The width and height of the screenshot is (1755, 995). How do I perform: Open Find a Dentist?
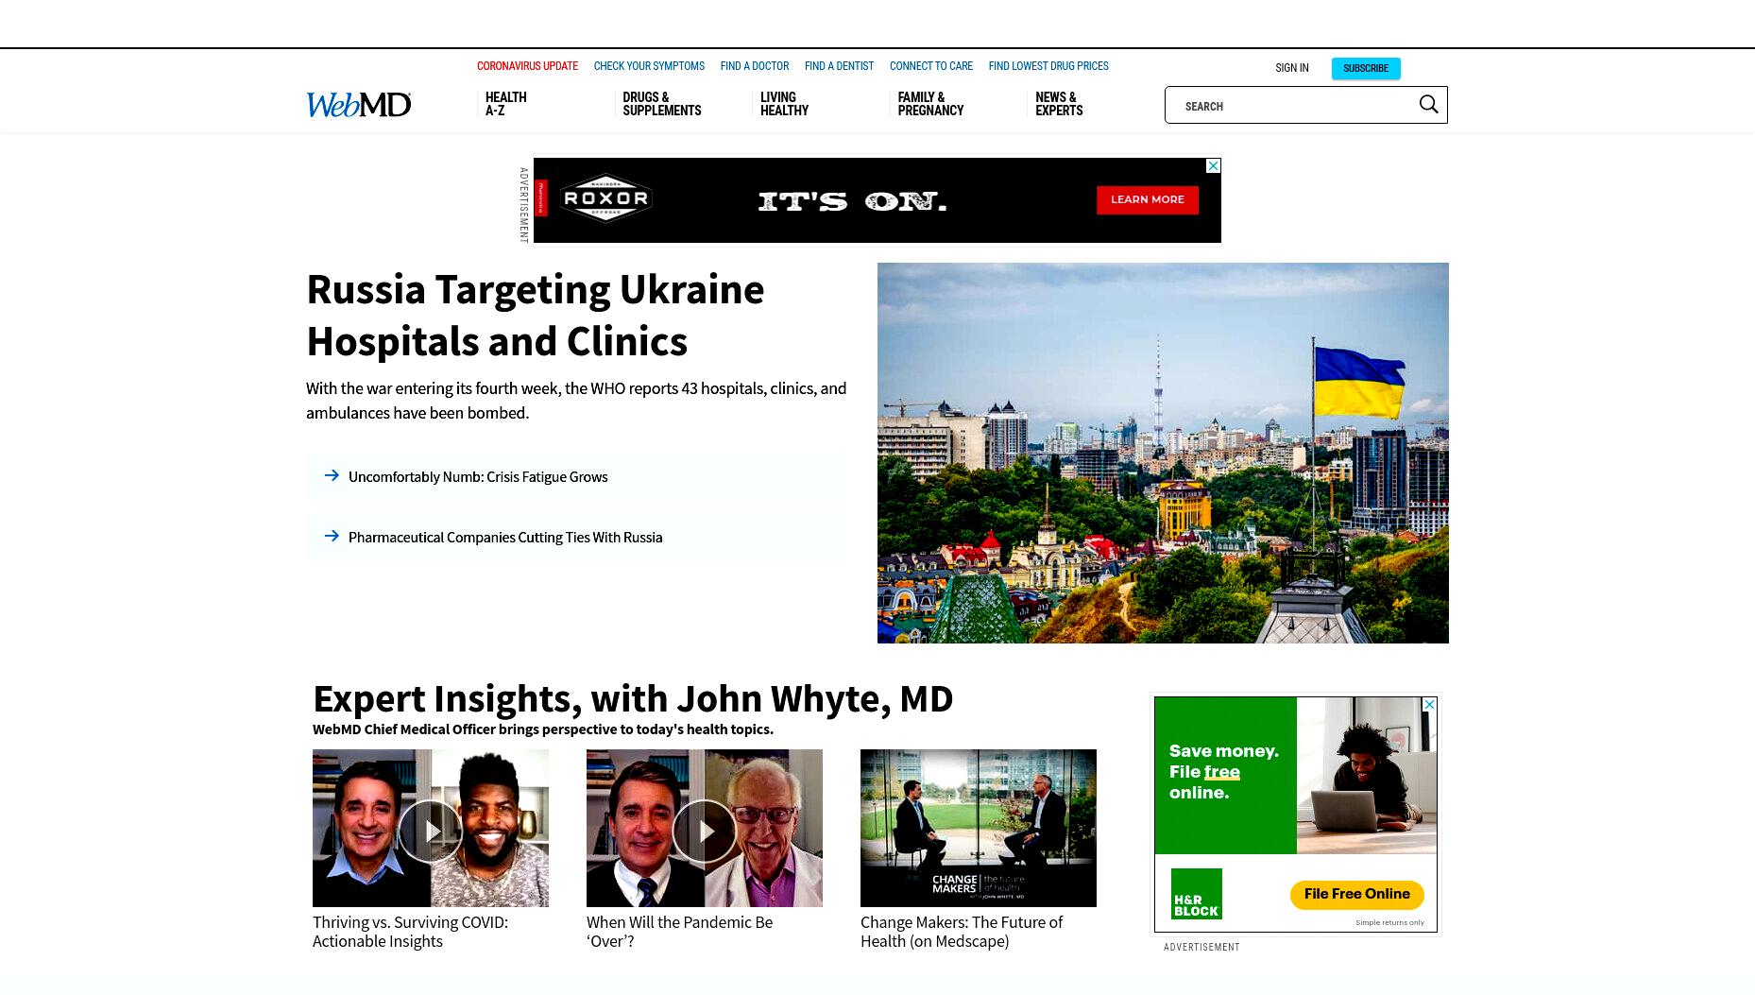coord(839,66)
